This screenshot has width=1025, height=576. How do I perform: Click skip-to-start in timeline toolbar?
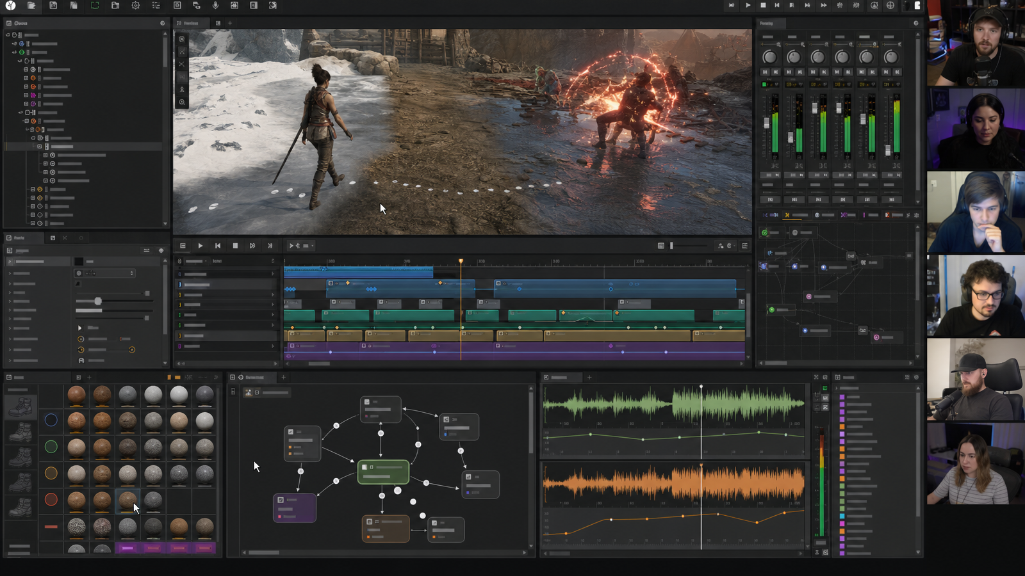point(218,246)
